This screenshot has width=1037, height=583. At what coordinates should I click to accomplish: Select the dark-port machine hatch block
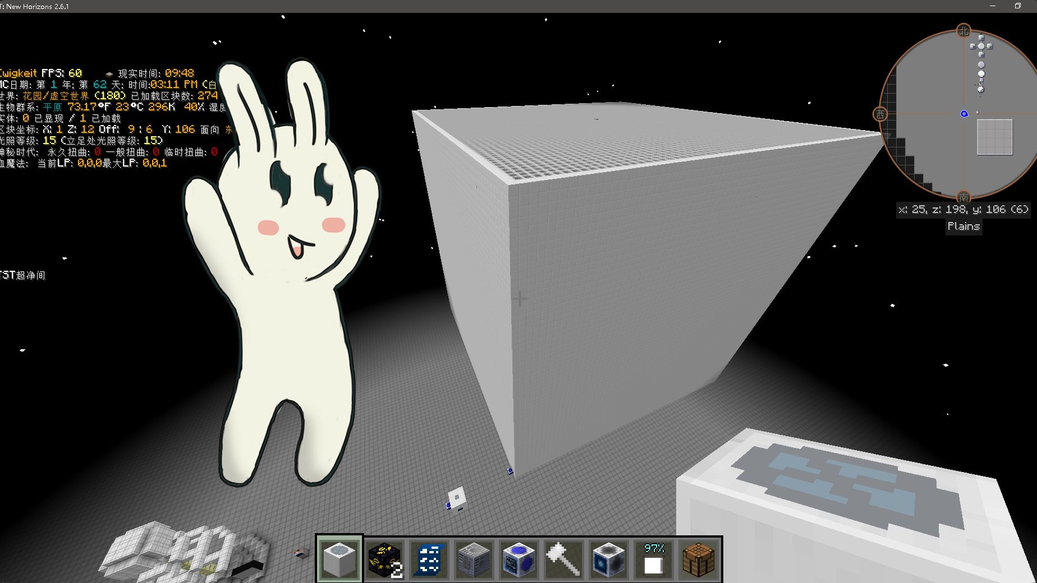coord(609,559)
